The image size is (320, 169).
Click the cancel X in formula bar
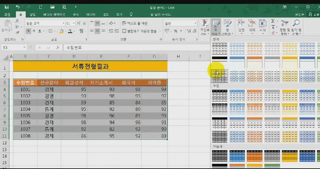pyautogui.click(x=40, y=48)
